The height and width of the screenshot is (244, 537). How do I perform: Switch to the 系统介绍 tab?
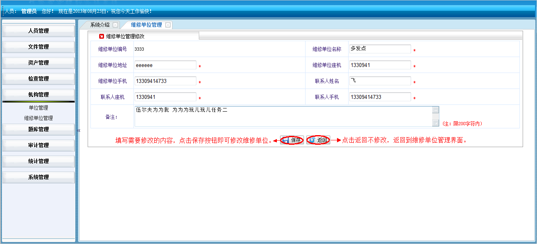point(100,25)
